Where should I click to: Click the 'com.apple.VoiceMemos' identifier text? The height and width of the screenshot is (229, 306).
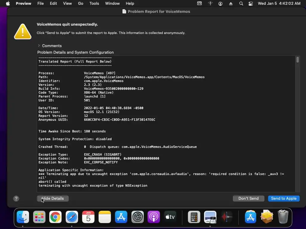(104, 81)
